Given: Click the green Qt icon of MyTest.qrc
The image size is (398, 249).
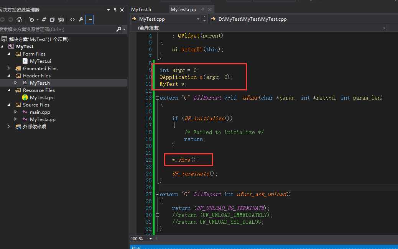Looking at the screenshot, I should [x=25, y=97].
